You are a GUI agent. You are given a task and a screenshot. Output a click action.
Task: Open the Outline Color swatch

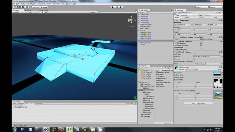217,75
